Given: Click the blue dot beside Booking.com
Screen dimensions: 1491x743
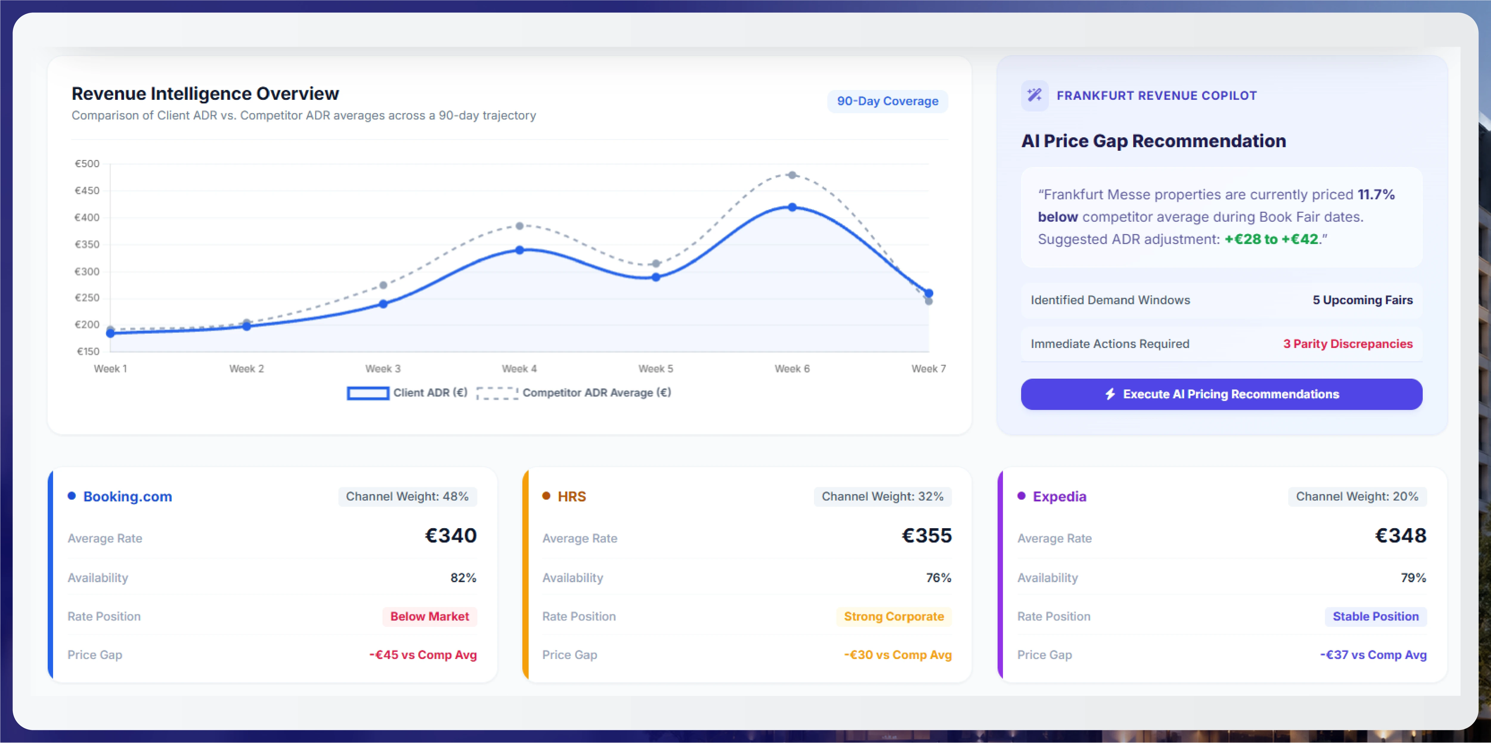Looking at the screenshot, I should pyautogui.click(x=72, y=496).
